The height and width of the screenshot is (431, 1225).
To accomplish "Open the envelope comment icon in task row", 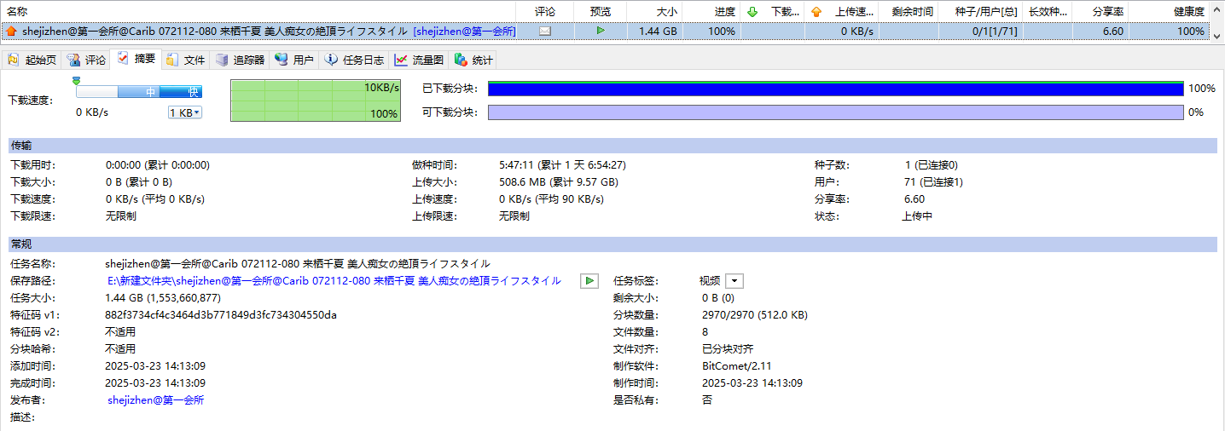I will (545, 32).
